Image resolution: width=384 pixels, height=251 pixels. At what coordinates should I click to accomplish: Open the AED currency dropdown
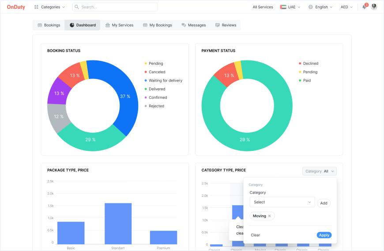click(346, 7)
